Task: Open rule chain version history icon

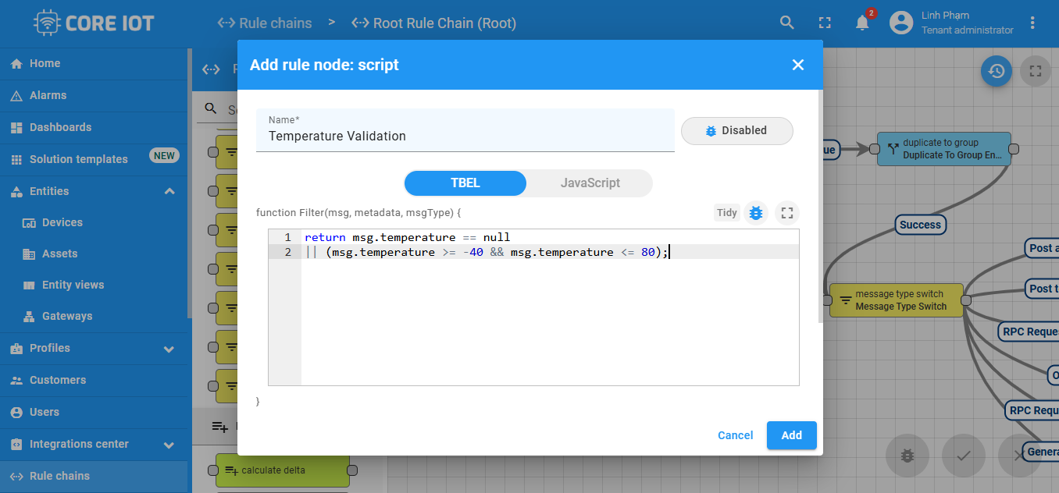Action: point(997,71)
